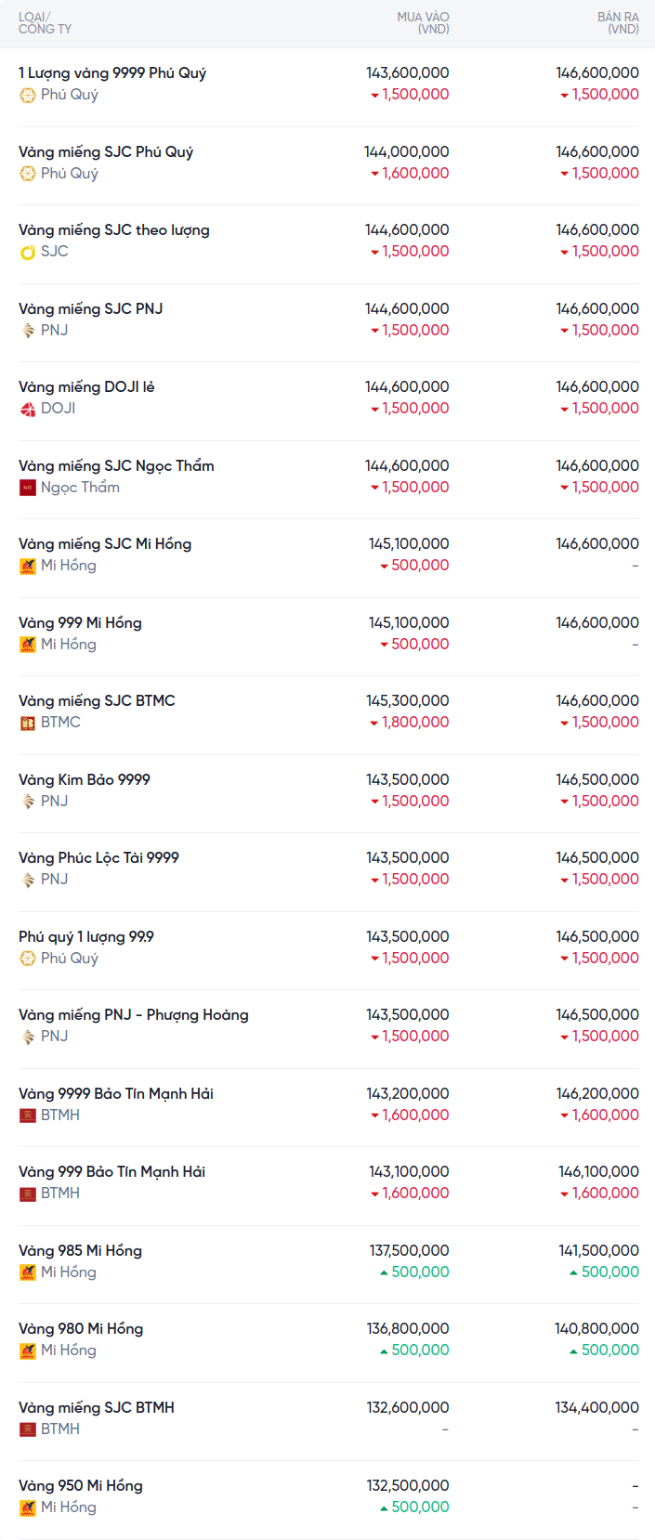Click the MUA VÀO column header
Viewport: 655px width, 1540px height.
pyautogui.click(x=423, y=23)
